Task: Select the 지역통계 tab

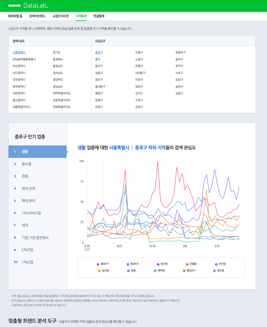Action: click(81, 16)
